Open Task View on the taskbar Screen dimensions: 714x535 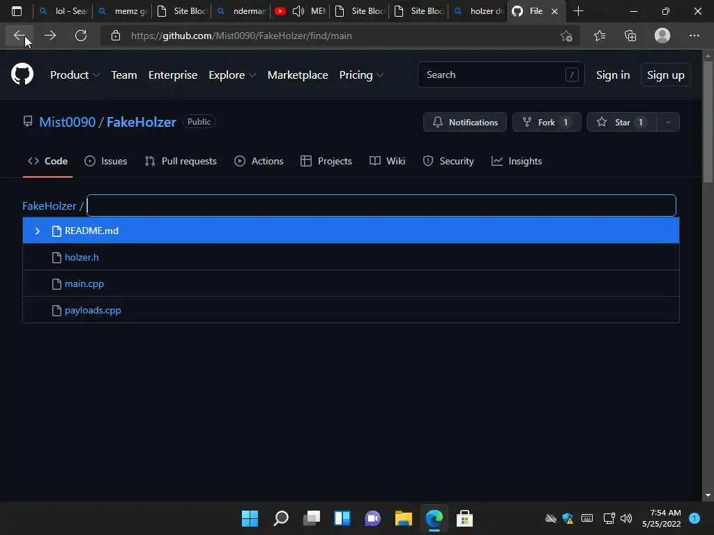[312, 518]
